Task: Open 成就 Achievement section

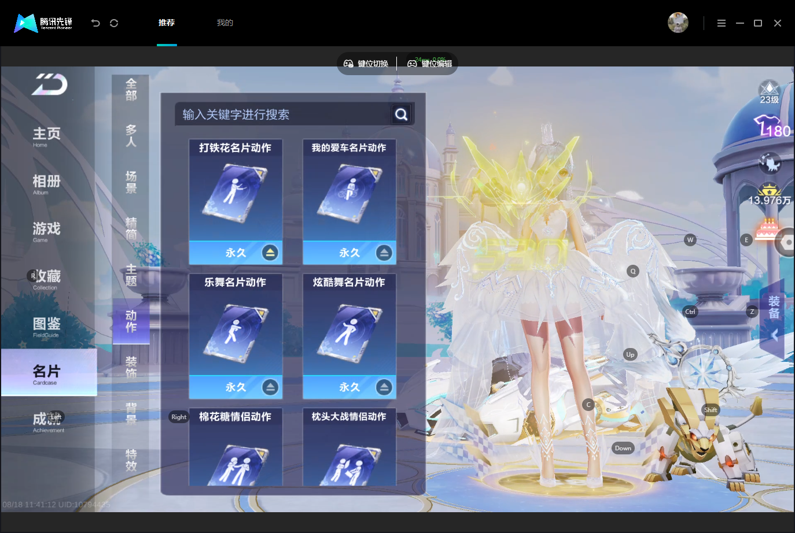Action: tap(48, 422)
